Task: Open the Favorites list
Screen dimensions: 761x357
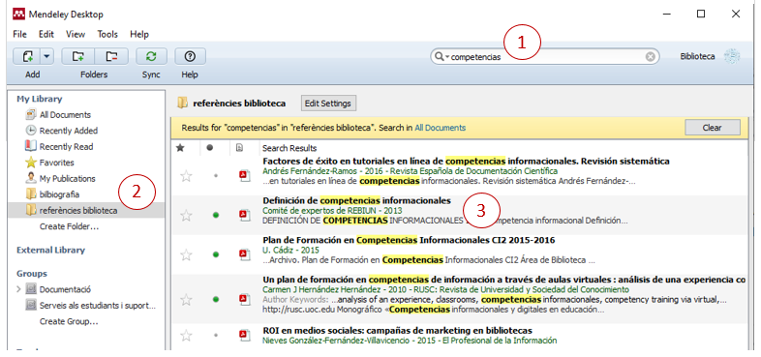Action: [x=57, y=163]
